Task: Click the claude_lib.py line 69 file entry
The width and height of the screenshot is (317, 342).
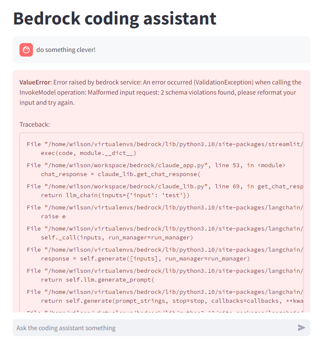Action: point(165,186)
